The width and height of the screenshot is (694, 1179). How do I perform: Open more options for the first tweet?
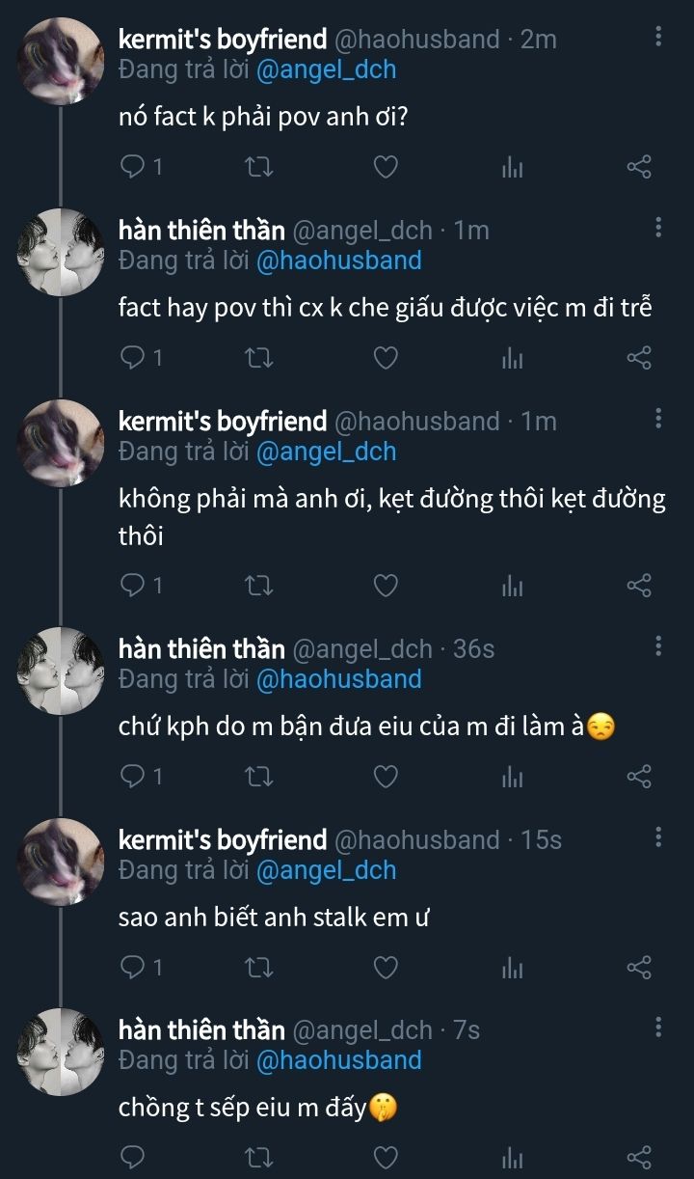pos(658,38)
